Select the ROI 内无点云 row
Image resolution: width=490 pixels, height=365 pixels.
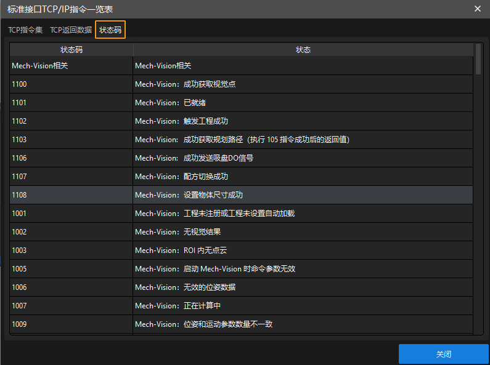click(303, 251)
